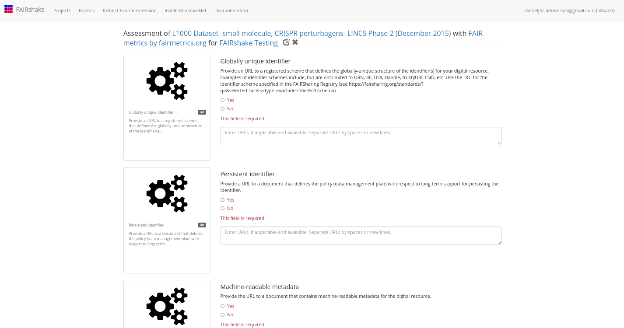This screenshot has width=624, height=328.
Task: Click the delete assessment X icon
Action: (295, 42)
